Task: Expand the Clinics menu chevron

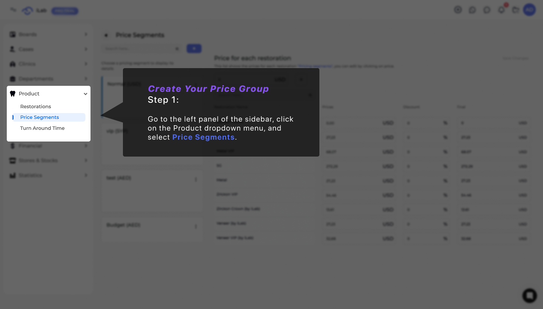Action: click(x=86, y=64)
